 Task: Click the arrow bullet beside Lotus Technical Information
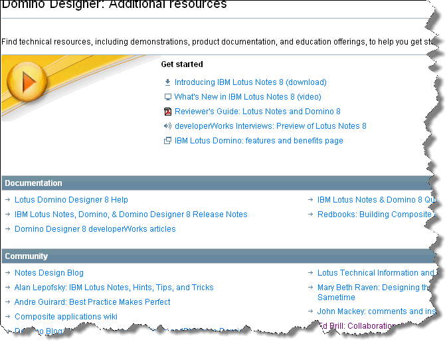point(310,273)
